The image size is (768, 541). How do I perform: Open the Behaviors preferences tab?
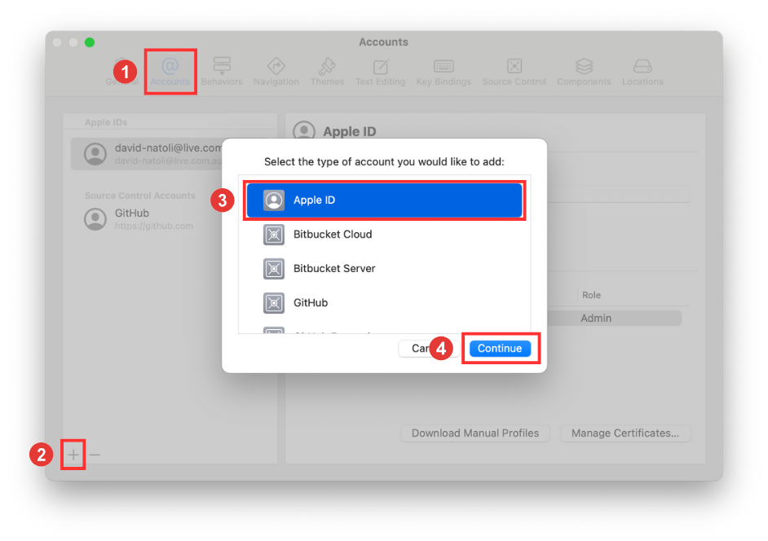pyautogui.click(x=221, y=71)
